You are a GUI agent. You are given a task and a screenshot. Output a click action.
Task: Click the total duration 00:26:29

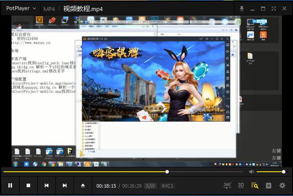(132, 186)
